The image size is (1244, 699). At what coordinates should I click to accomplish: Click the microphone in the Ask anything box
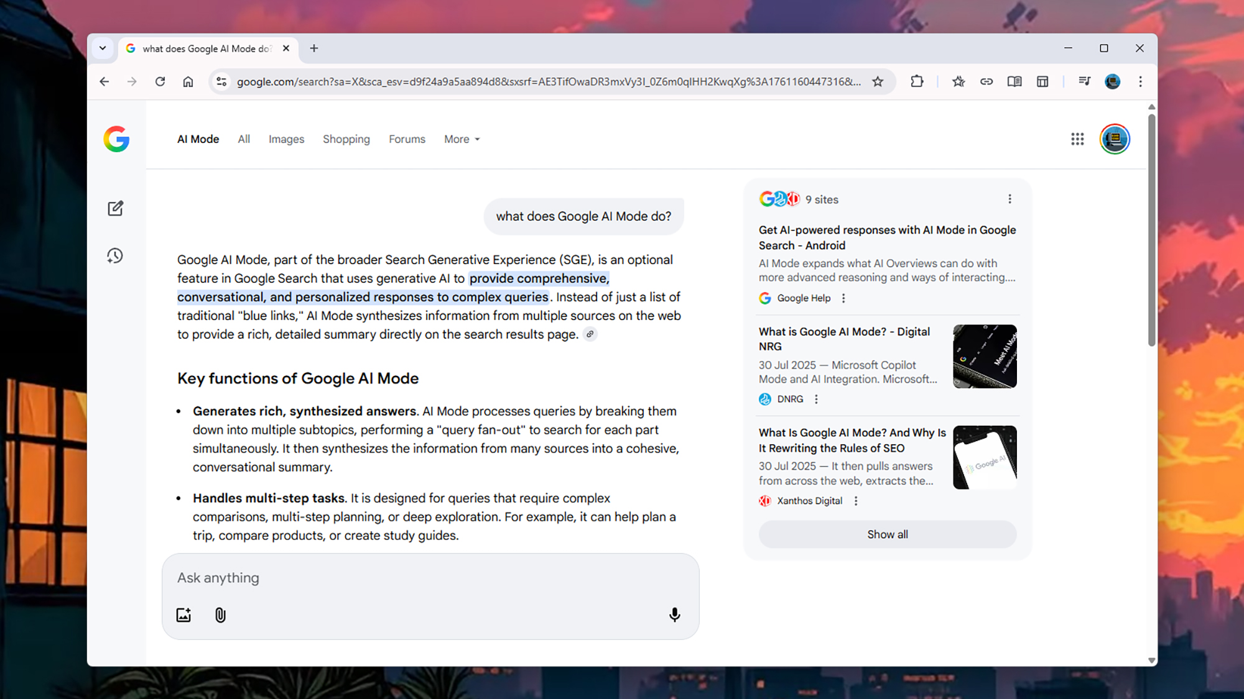674,614
